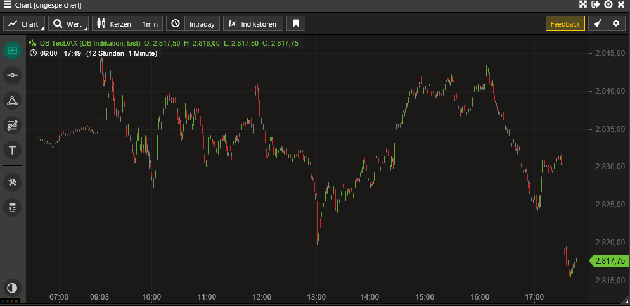Viewport: 630px width, 306px height.
Task: Click the broom clean-up icon
Action: tap(597, 24)
